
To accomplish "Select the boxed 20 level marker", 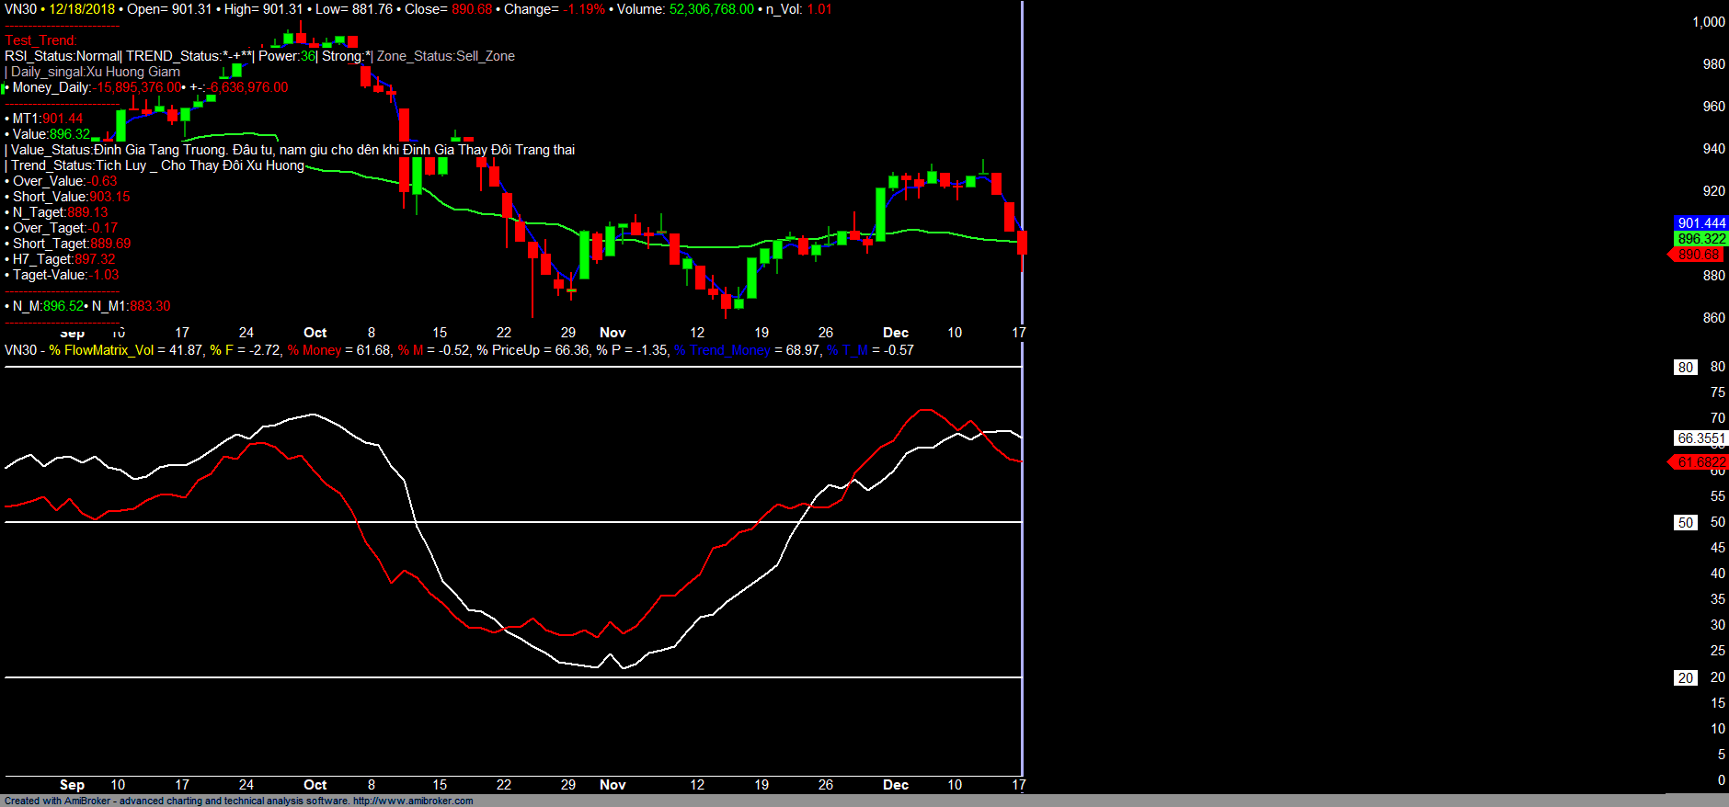I will click(x=1685, y=678).
